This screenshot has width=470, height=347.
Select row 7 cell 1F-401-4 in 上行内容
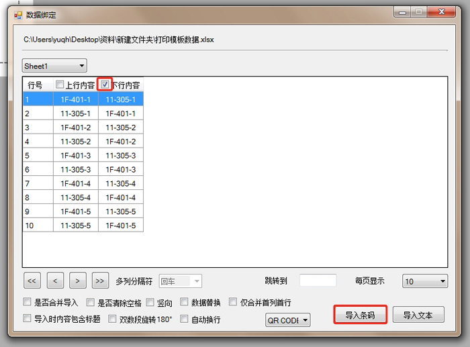(76, 183)
